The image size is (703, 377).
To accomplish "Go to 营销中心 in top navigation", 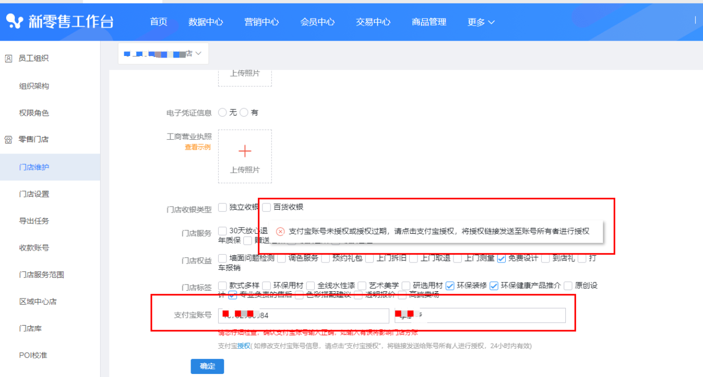I will 261,22.
